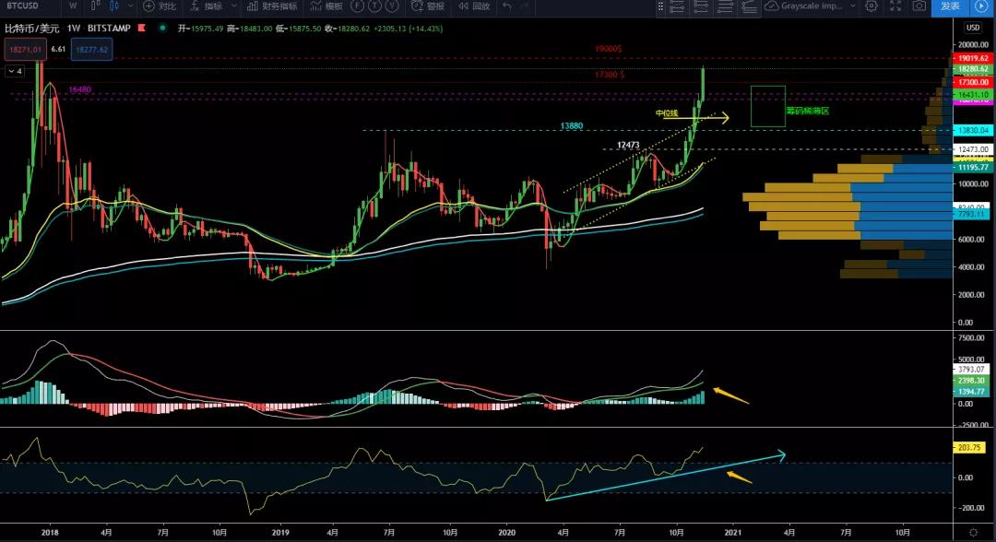Click the red color swatch beside BITSTAMP

[141, 29]
